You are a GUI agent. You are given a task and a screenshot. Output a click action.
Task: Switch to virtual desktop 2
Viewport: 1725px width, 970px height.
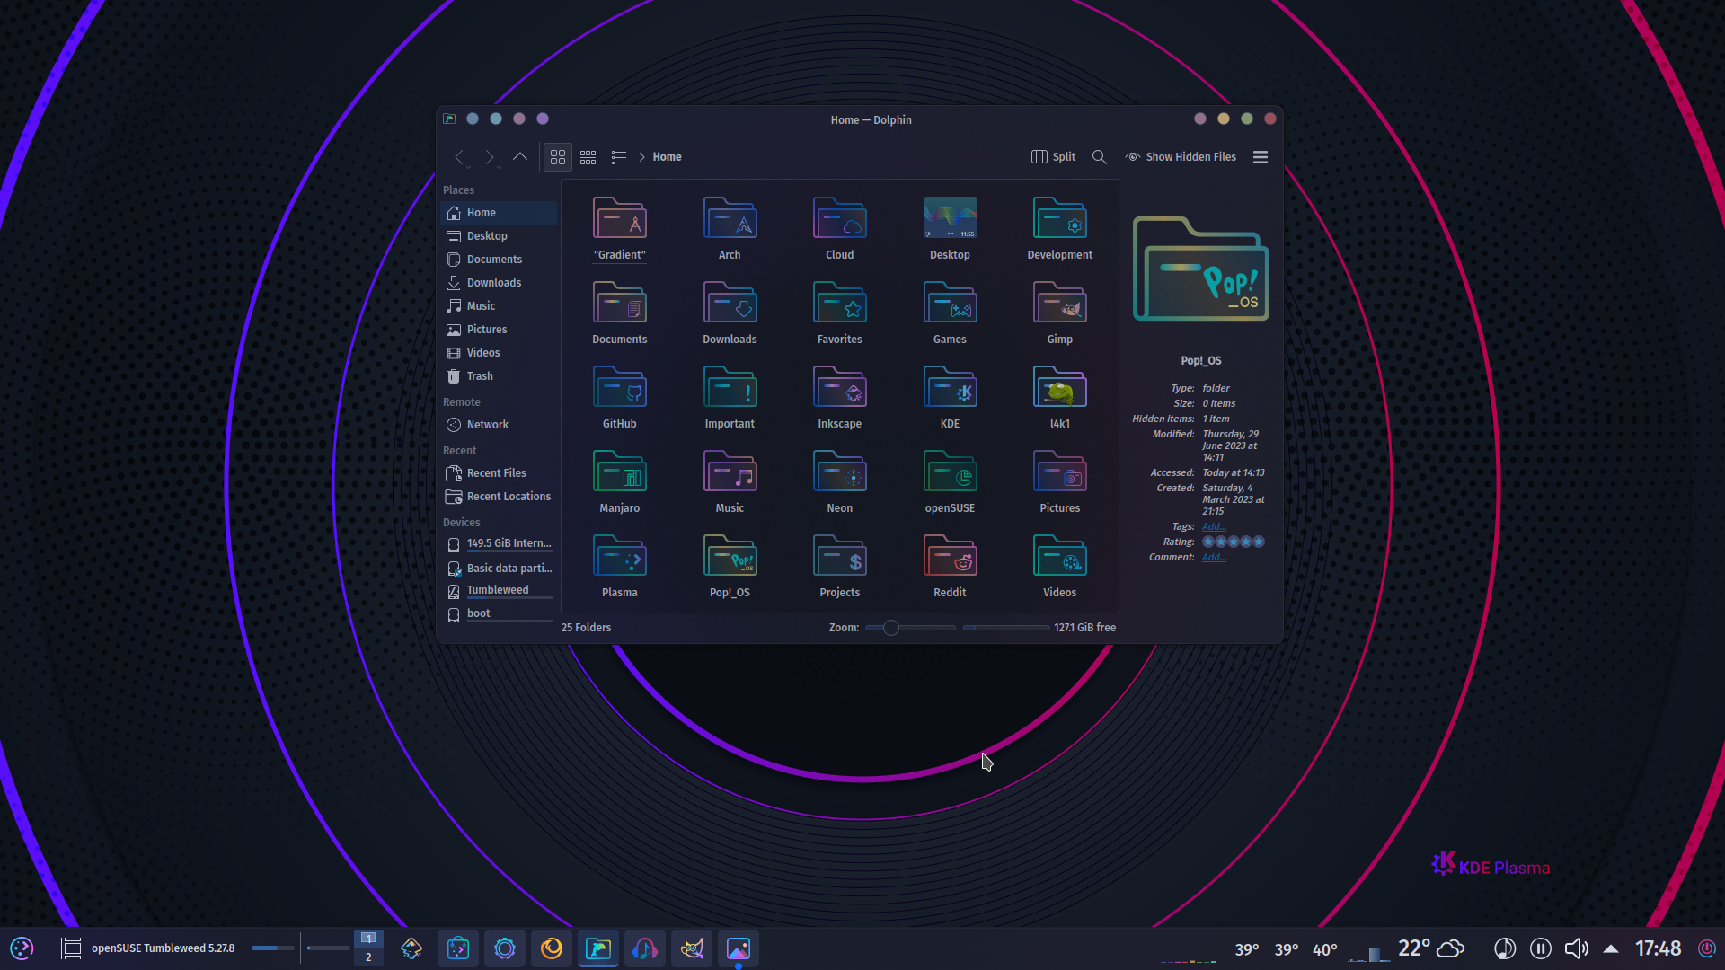click(x=368, y=957)
